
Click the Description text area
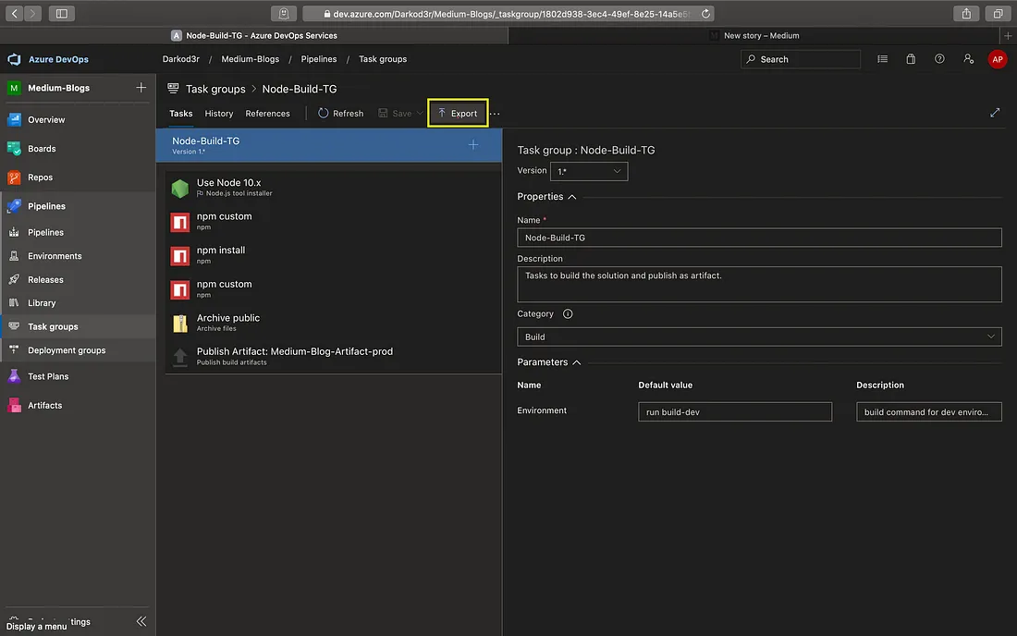pyautogui.click(x=759, y=284)
